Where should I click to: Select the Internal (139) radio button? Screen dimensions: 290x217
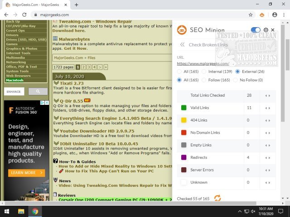[x=204, y=71]
